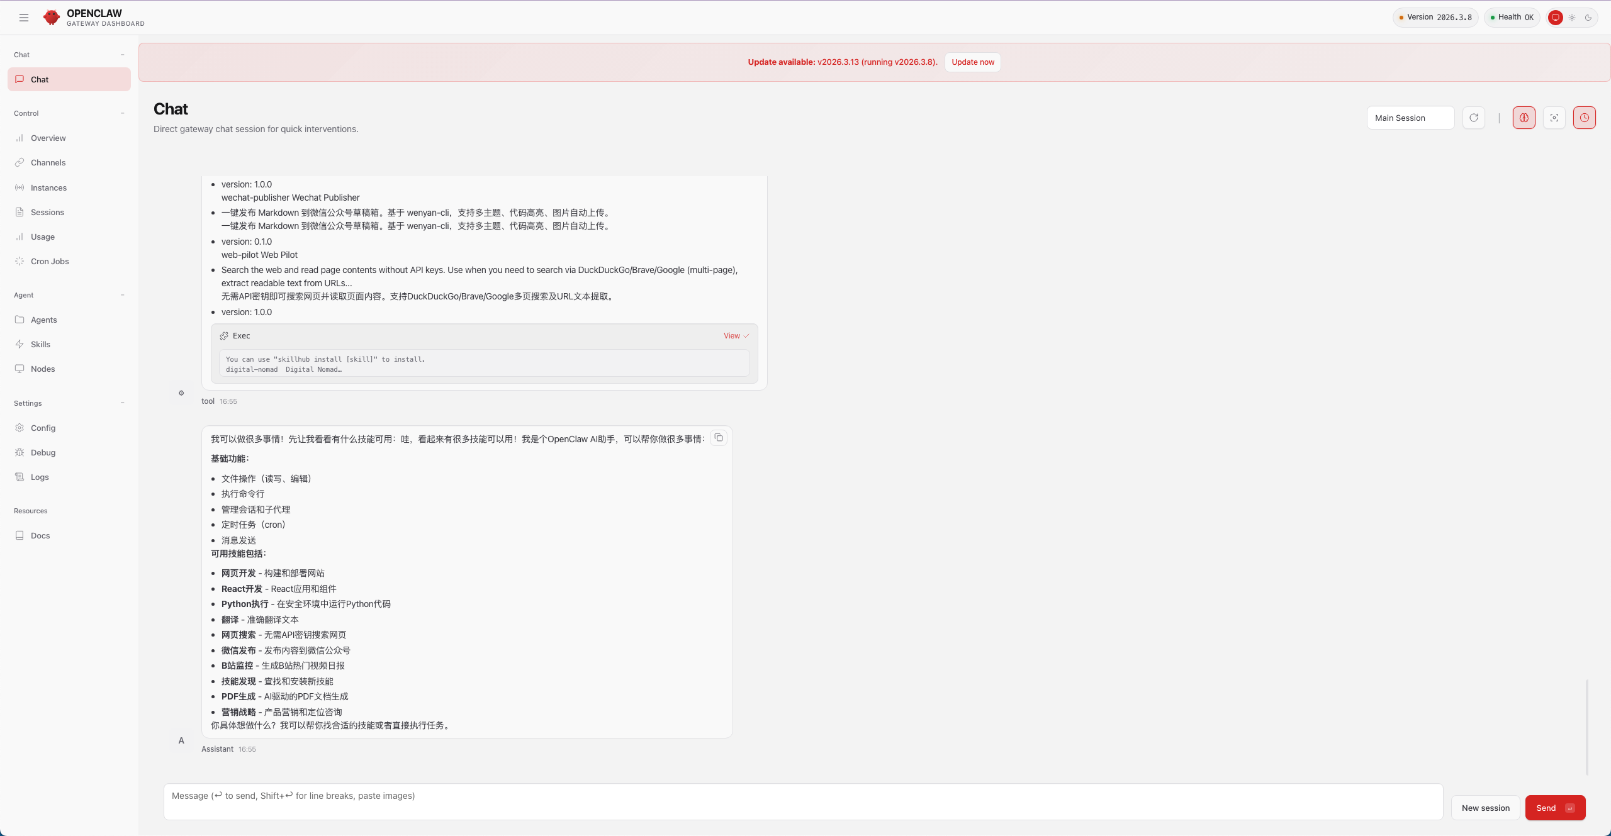Toggle the clock cron sessions button
The width and height of the screenshot is (1611, 836).
click(x=1585, y=118)
